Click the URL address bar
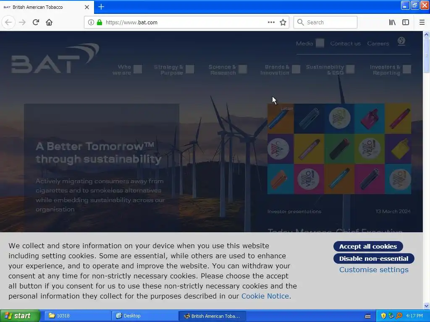 186,22
